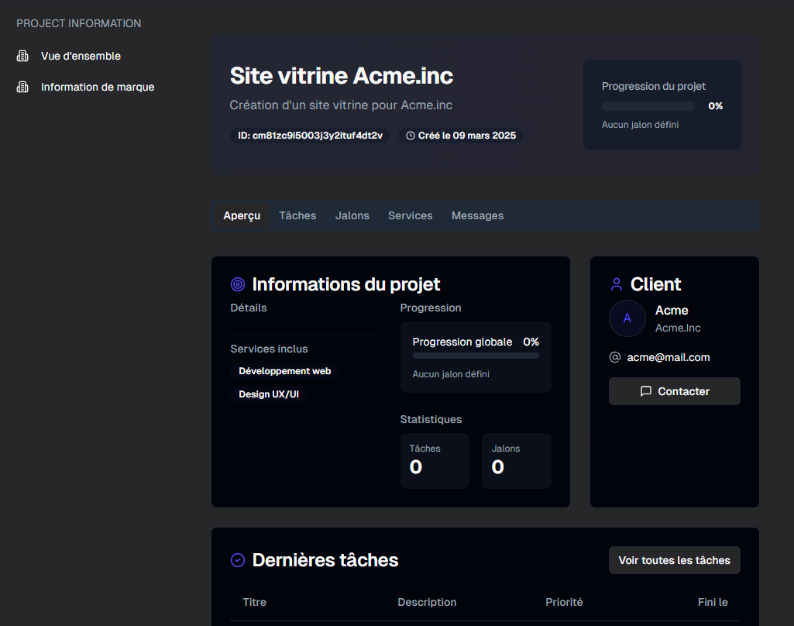This screenshot has height=626, width=794.
Task: Click the Statistiques heading
Action: [431, 419]
